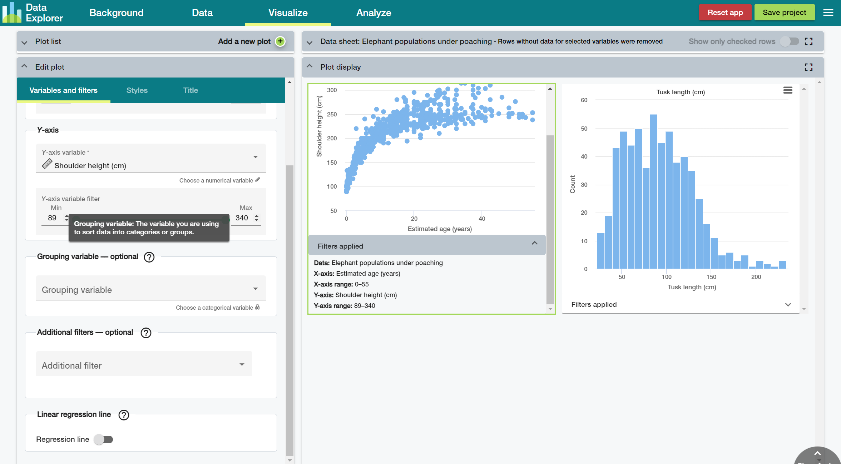Click up chevron at bottom-right corner
The height and width of the screenshot is (464, 841).
[817, 454]
